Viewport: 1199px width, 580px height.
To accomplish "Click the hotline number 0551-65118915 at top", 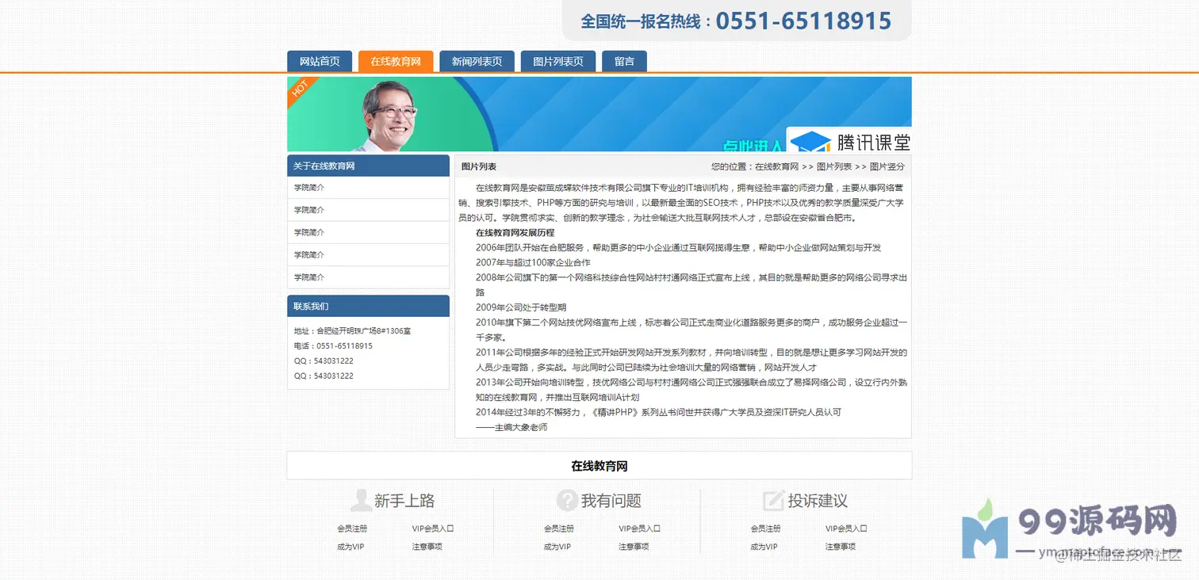I will pyautogui.click(x=803, y=21).
